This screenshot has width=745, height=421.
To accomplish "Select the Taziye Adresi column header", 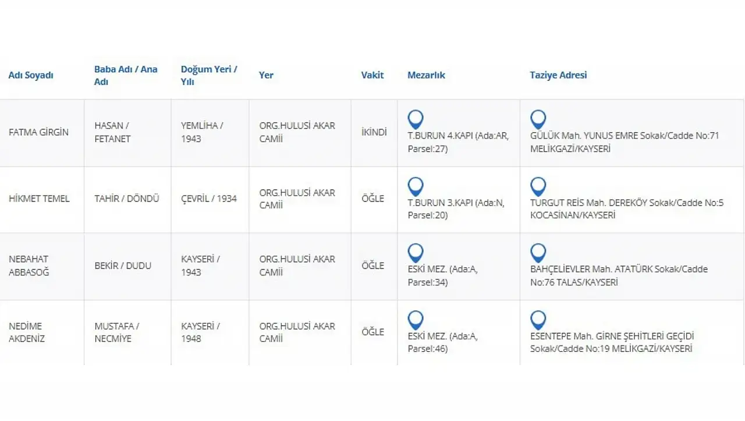I will click(558, 75).
